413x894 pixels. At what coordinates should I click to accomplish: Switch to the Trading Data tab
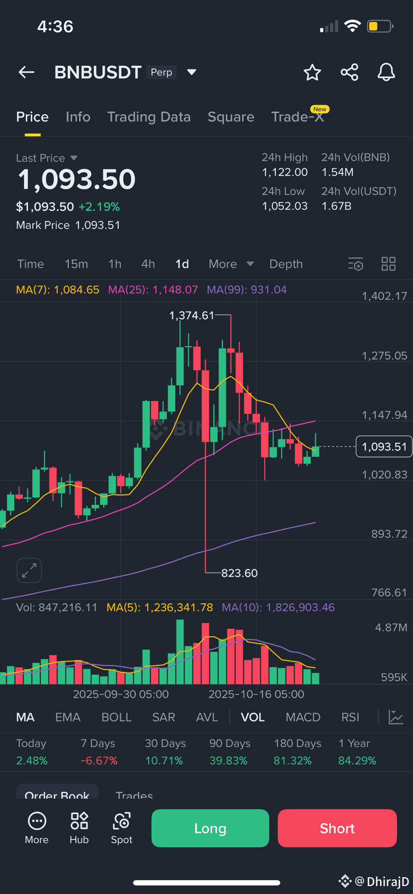[x=149, y=117]
